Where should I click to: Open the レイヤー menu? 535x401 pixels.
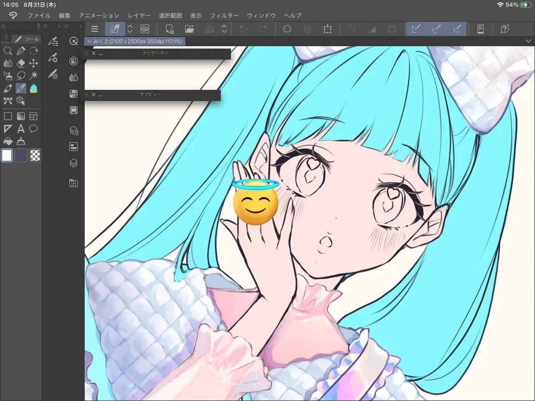tap(139, 15)
